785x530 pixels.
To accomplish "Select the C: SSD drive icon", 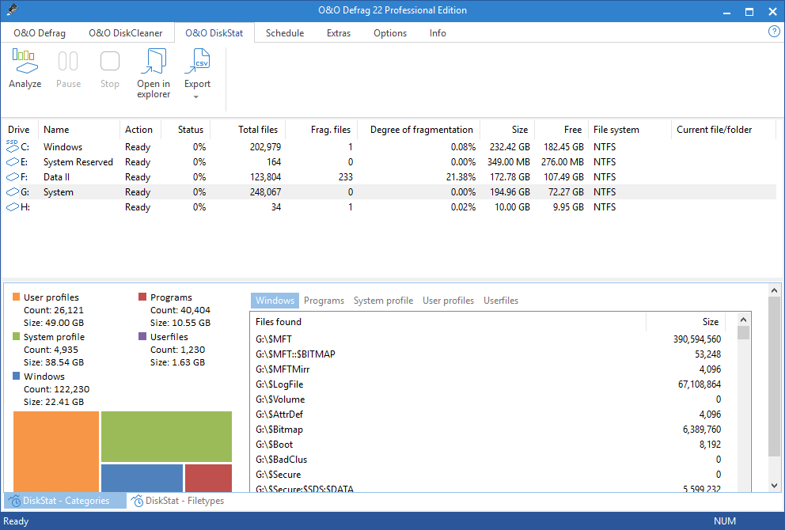I will tap(12, 146).
